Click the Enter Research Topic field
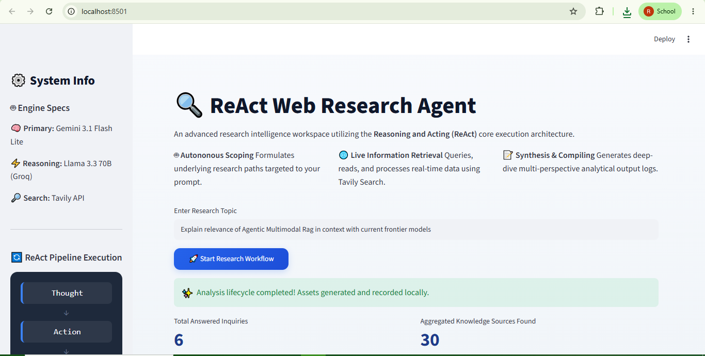 tap(416, 230)
